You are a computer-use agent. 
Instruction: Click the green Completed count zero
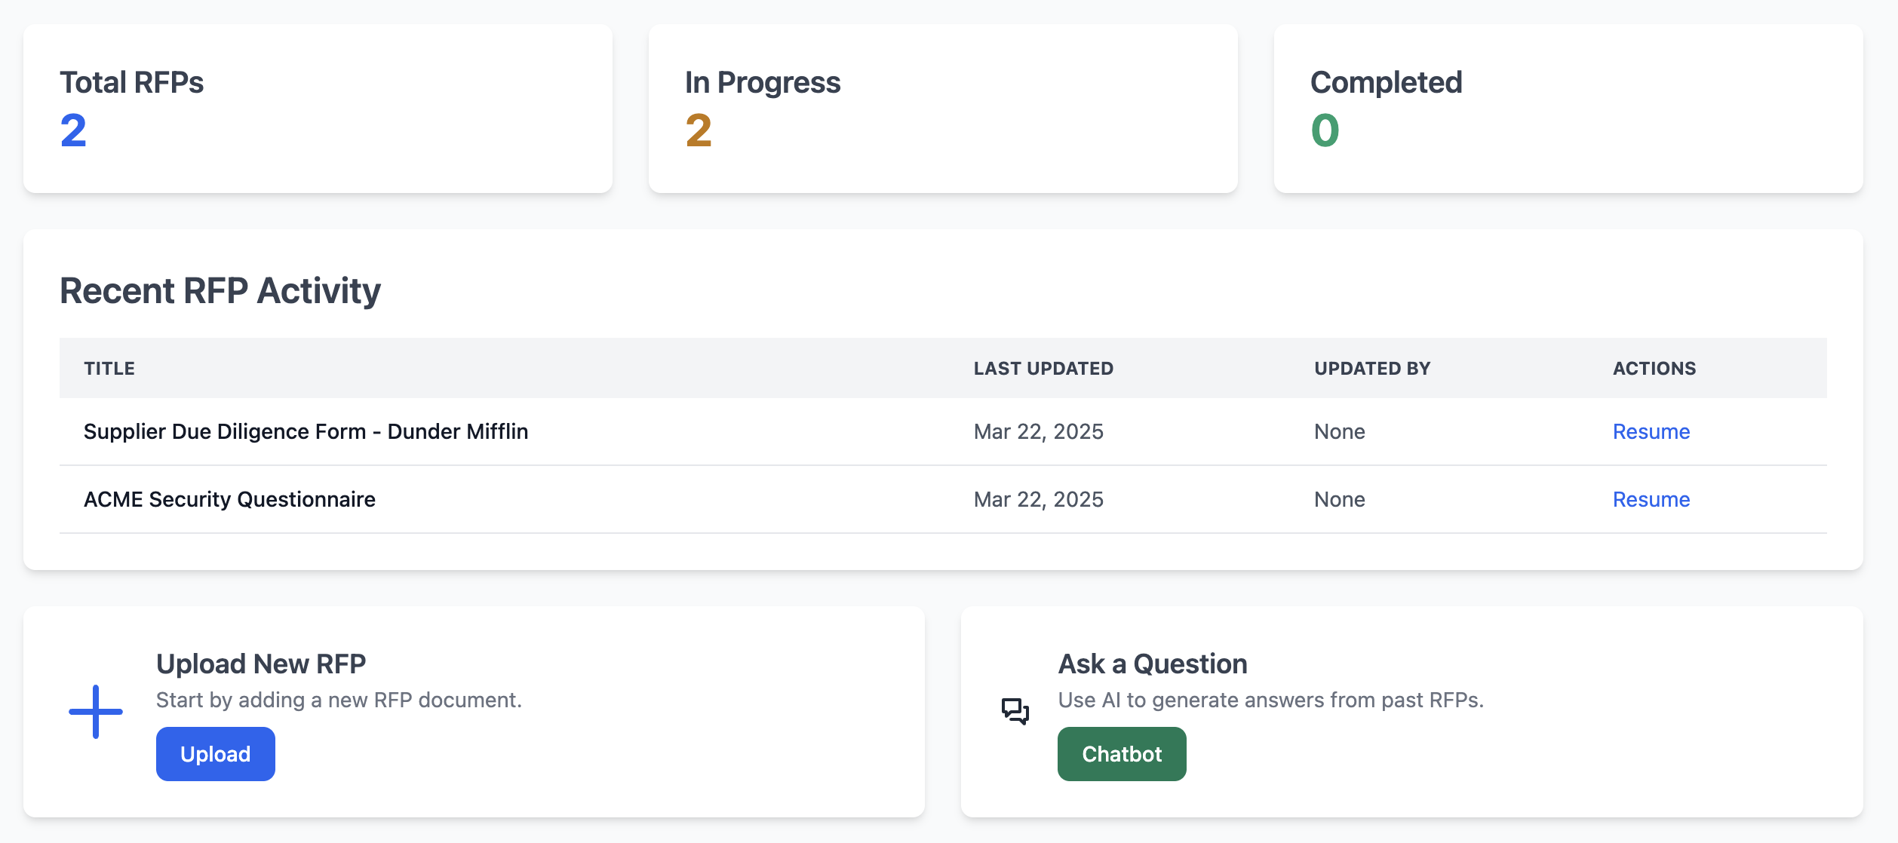(x=1325, y=130)
